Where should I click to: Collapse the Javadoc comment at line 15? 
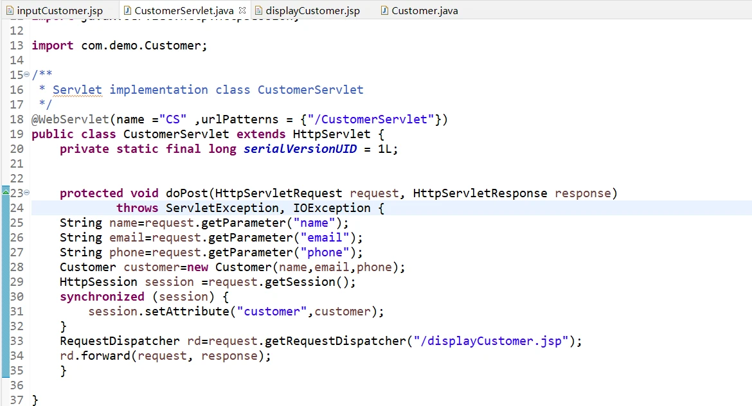coord(27,75)
